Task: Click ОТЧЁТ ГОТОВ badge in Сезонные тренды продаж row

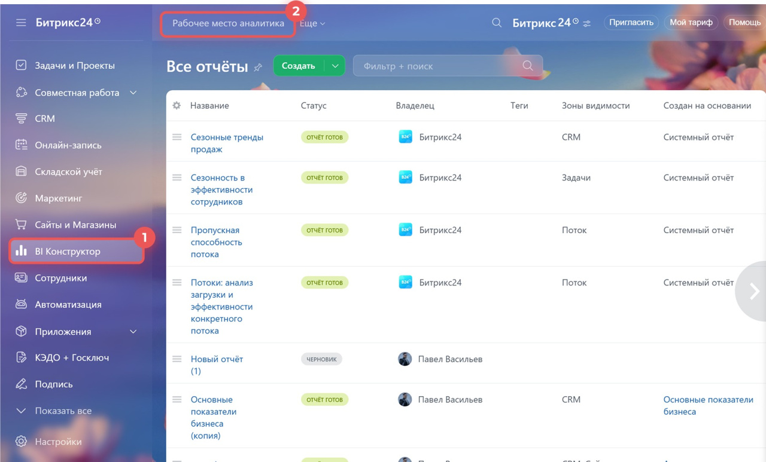Action: tap(324, 137)
